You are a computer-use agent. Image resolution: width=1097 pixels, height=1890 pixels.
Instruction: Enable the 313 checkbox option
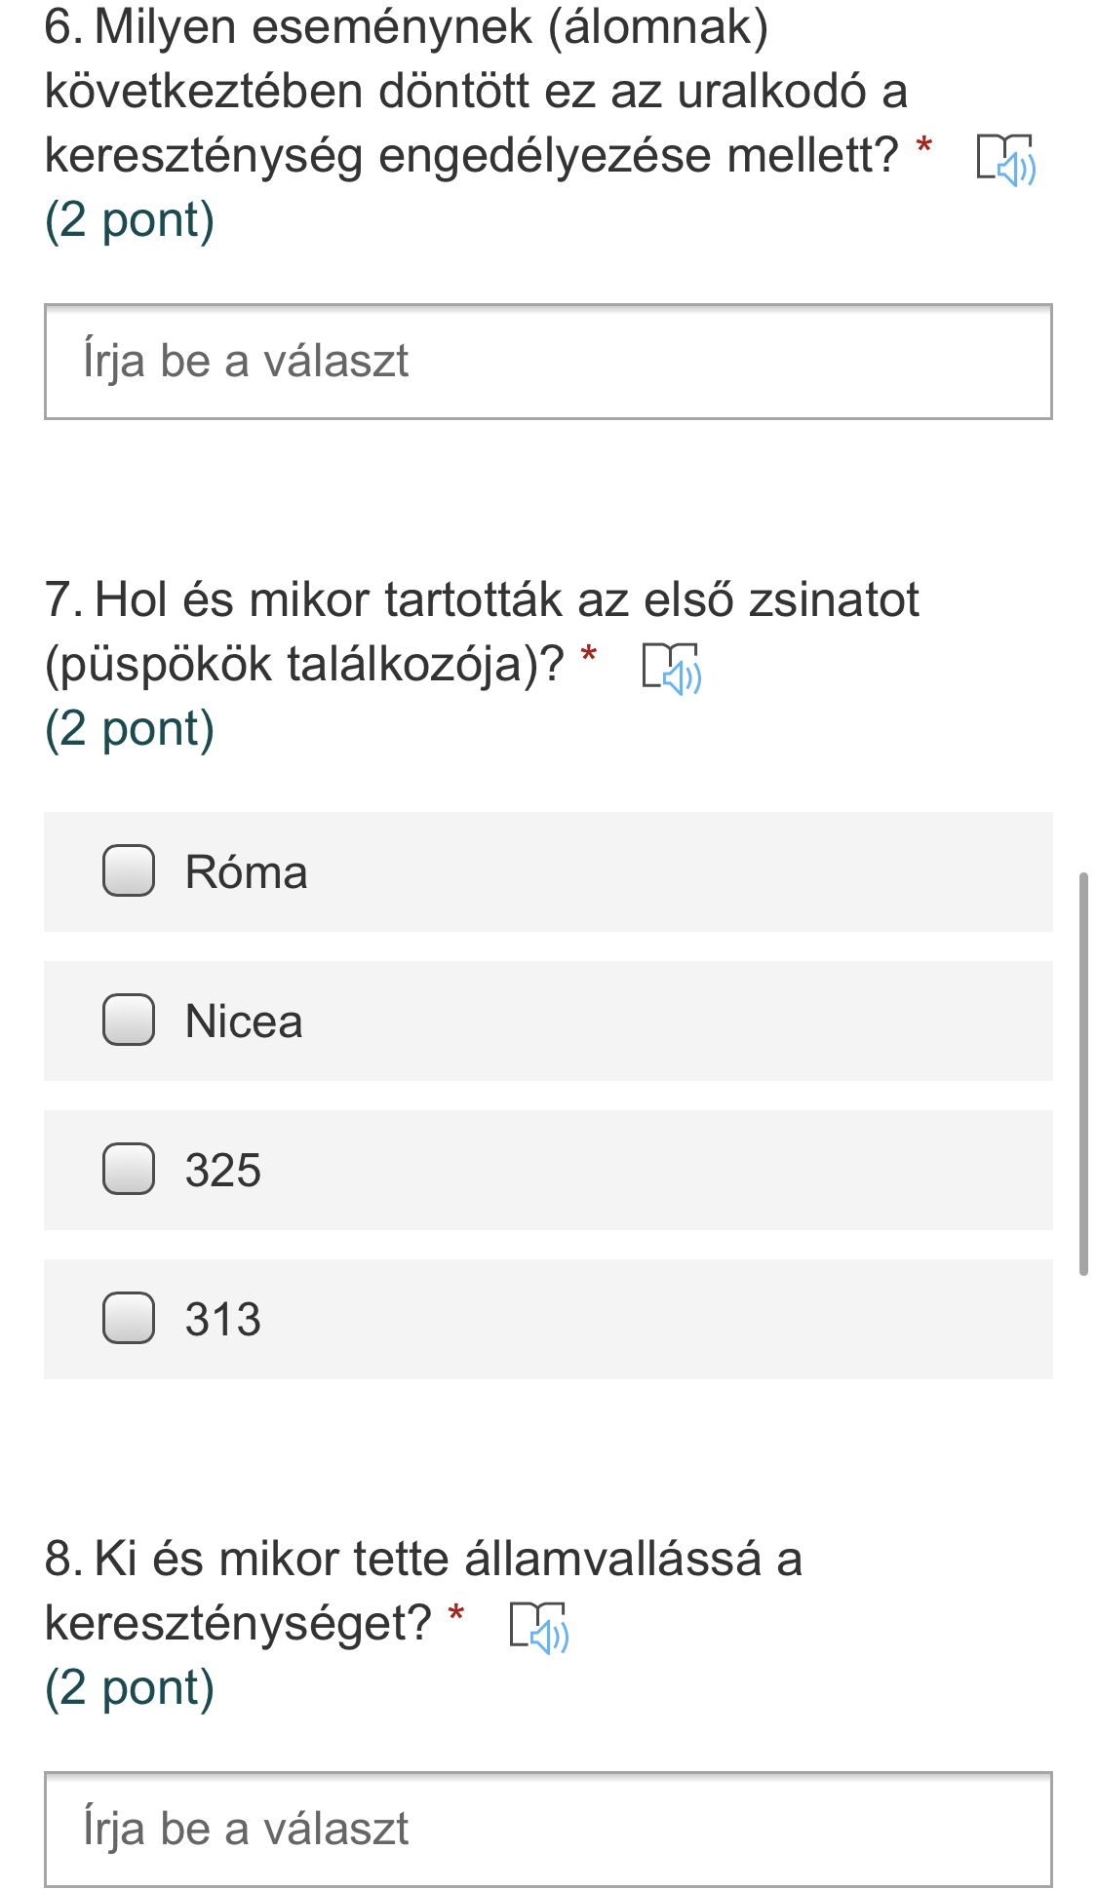point(129,1318)
